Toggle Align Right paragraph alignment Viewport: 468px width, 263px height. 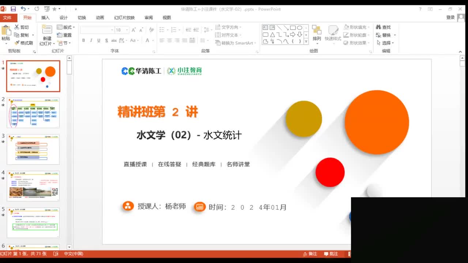(x=177, y=41)
